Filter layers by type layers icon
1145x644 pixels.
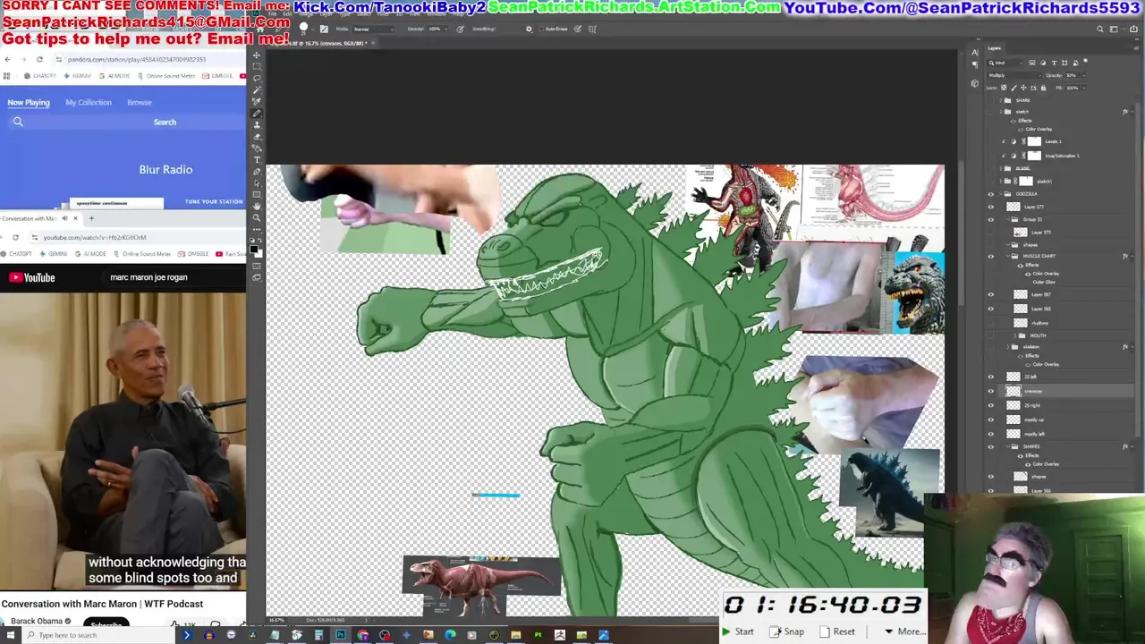coord(1054,63)
